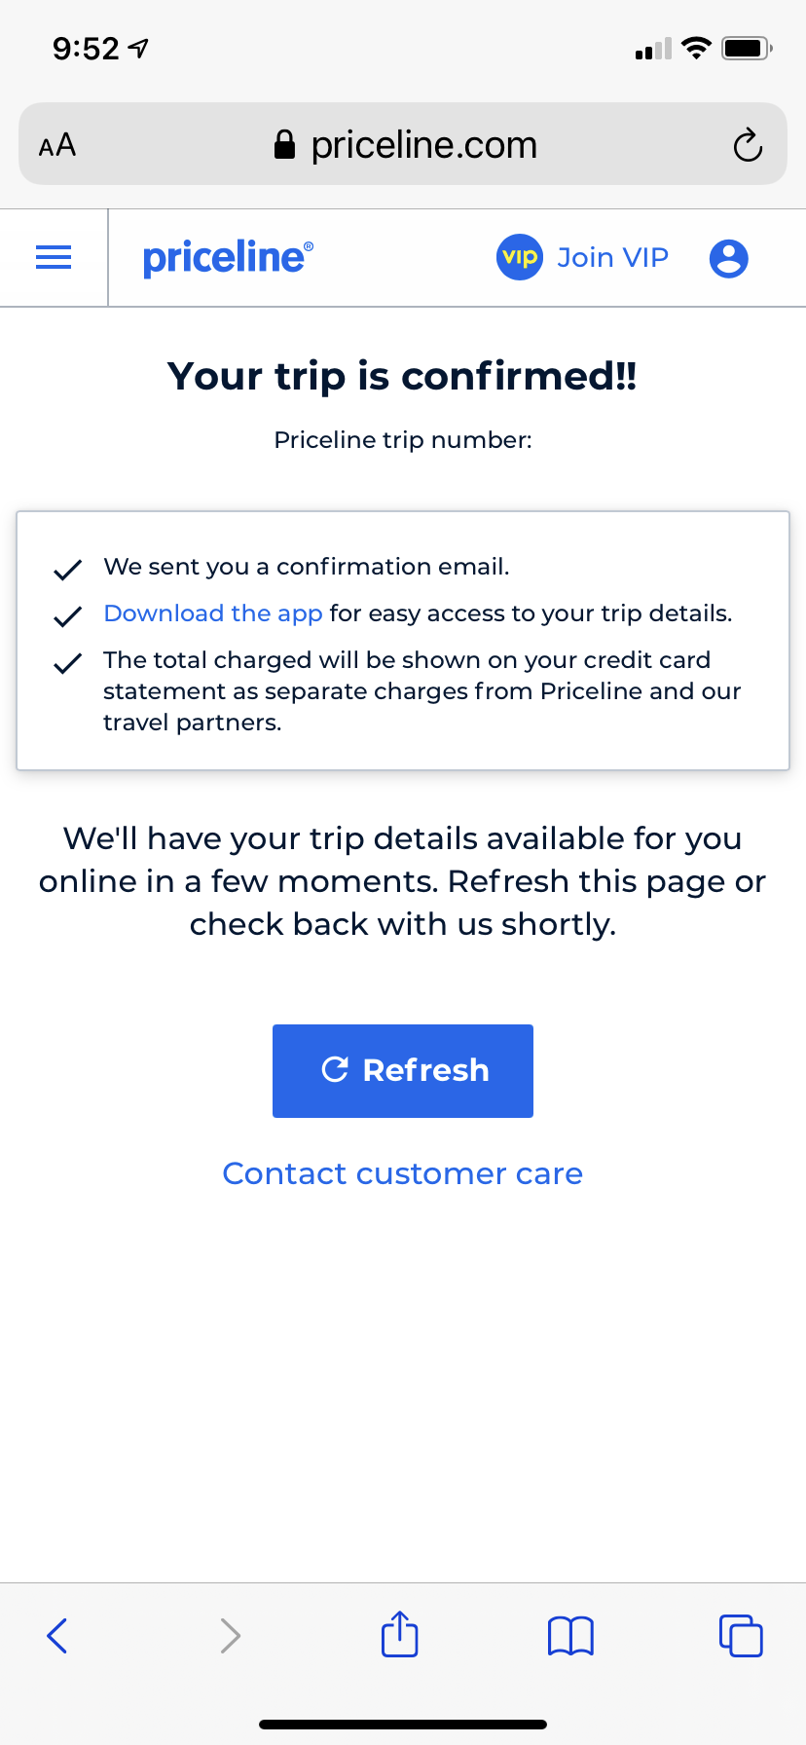Tap the Priceline trip number text
Image resolution: width=806 pixels, height=1745 pixels.
402,440
